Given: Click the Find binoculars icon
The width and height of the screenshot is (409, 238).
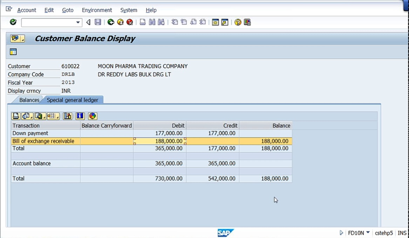Looking at the screenshot, I should click(x=152, y=22).
